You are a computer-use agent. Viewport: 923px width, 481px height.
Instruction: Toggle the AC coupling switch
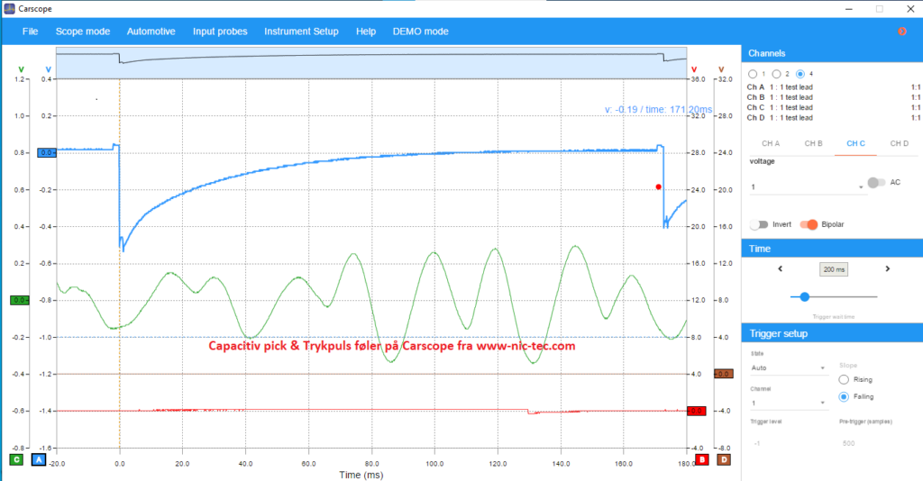coord(876,183)
